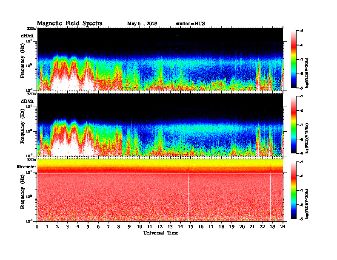Click hour tick label "11" on time axis
337x260 pixels.
pyautogui.click(x=150, y=226)
